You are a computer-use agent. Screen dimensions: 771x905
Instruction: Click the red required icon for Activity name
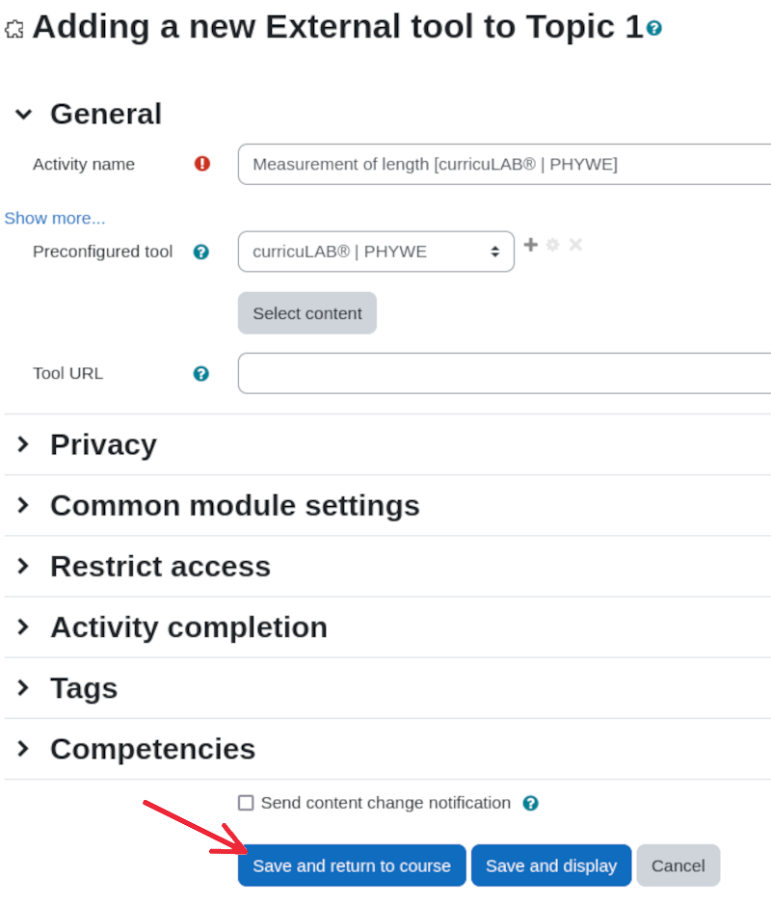[x=202, y=164]
